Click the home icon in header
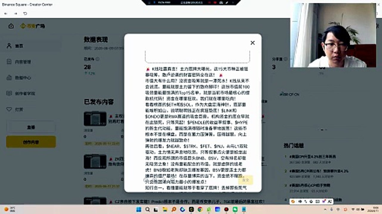Screen dimensions: 382x214 (x=11, y=26)
